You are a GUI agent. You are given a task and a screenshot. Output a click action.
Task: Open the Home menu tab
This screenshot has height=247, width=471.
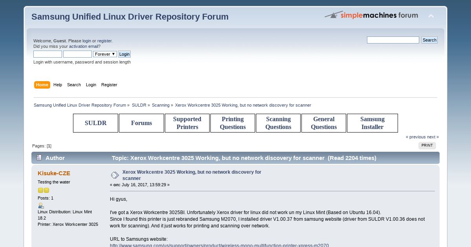click(42, 85)
